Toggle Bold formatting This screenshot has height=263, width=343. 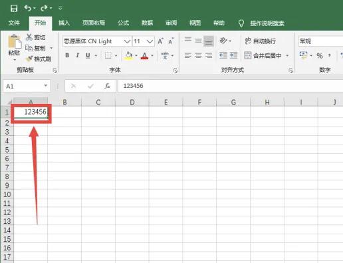click(67, 55)
